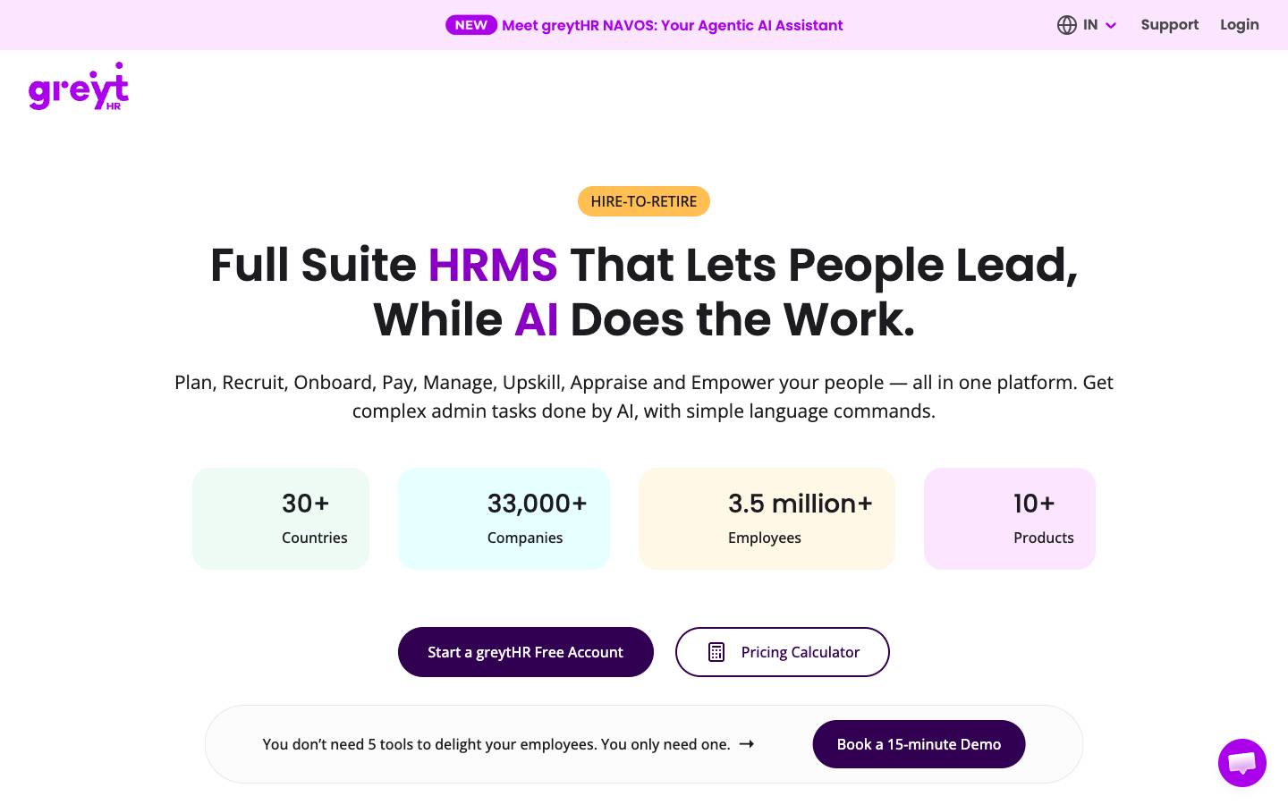The image size is (1288, 805).
Task: Click the 'You don't need 5 tools' text
Action: (x=496, y=744)
